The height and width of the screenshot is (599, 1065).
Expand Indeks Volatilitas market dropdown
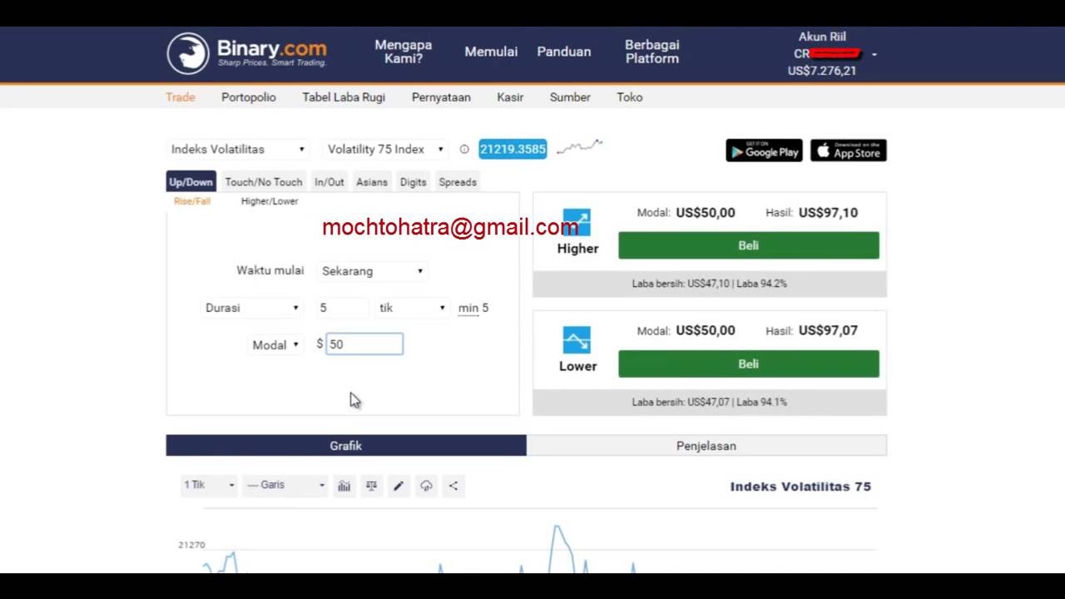click(x=238, y=150)
